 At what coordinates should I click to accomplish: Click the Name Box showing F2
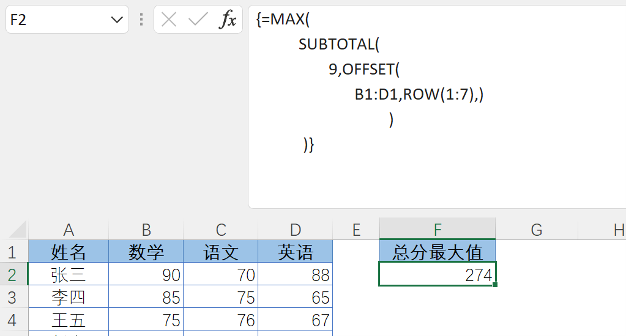click(x=67, y=19)
